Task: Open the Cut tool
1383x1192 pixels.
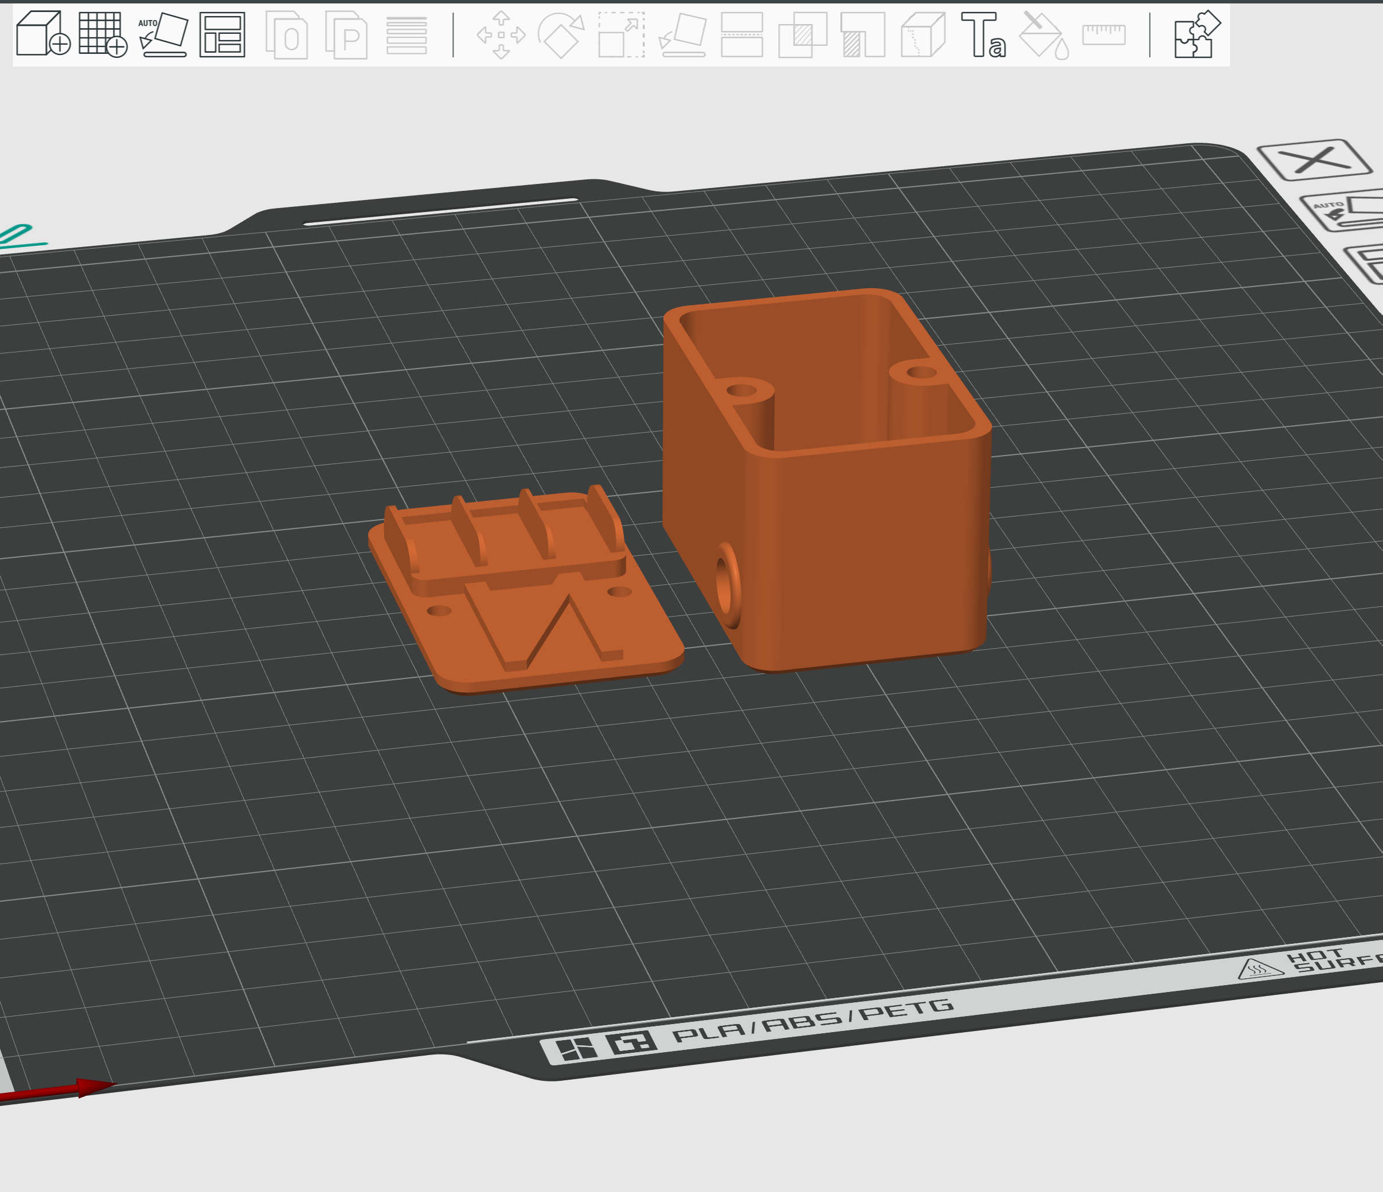Action: click(x=742, y=37)
